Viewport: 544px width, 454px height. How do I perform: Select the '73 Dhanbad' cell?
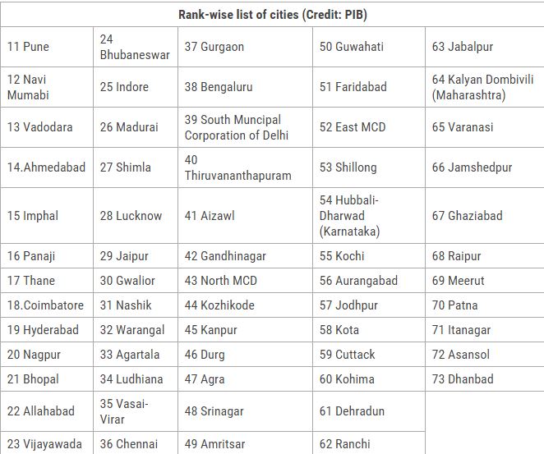coord(485,378)
